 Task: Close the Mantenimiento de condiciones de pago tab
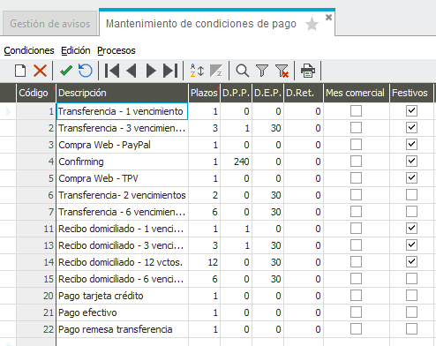(328, 18)
